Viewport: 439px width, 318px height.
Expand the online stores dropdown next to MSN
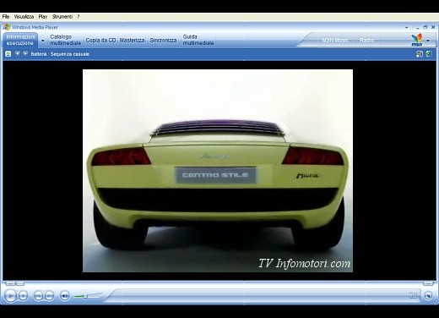(428, 41)
